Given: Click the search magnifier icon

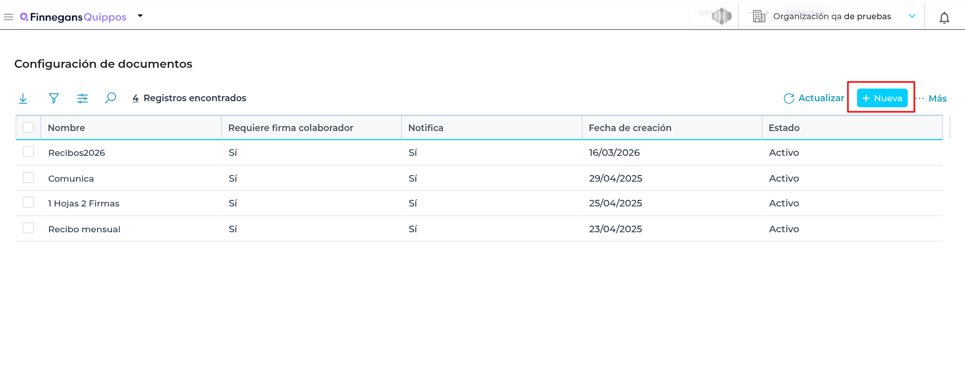Looking at the screenshot, I should [x=110, y=98].
